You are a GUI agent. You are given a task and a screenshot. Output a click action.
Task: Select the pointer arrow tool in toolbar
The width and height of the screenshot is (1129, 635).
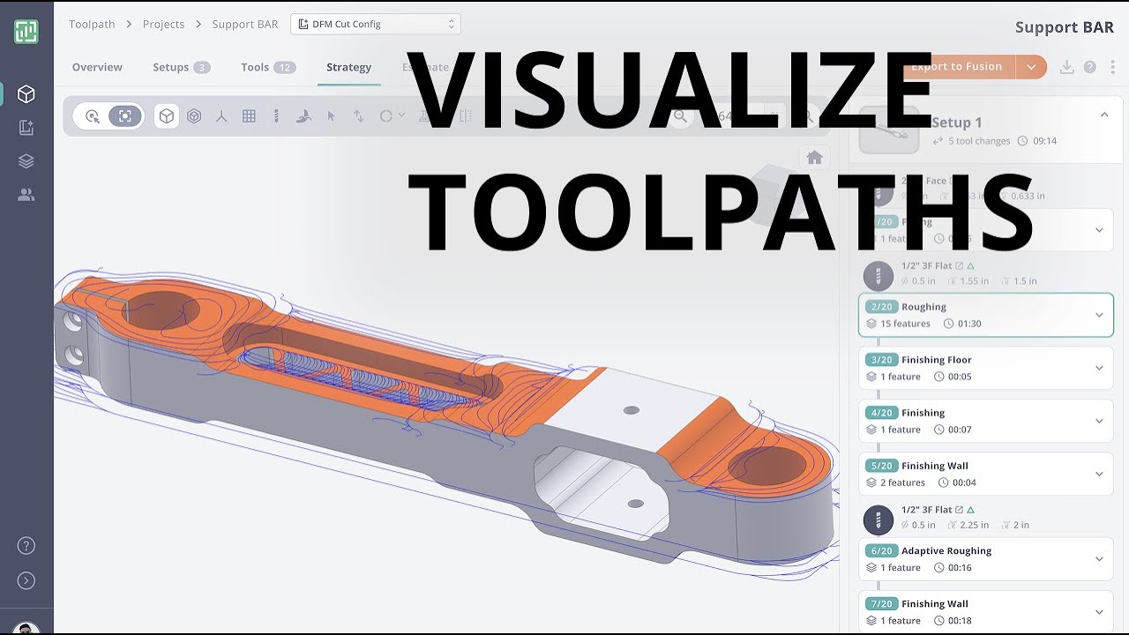(x=331, y=116)
